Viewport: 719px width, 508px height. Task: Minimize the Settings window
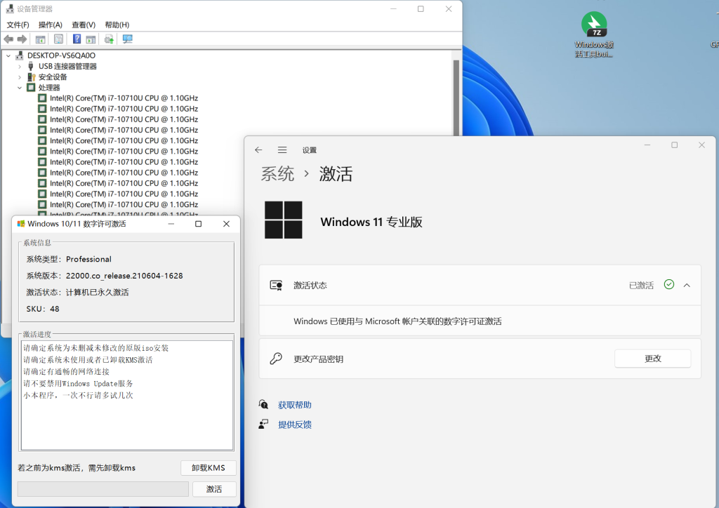tap(647, 145)
